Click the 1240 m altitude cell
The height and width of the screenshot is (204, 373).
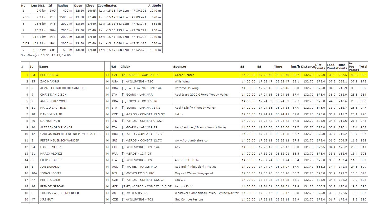[155, 11]
